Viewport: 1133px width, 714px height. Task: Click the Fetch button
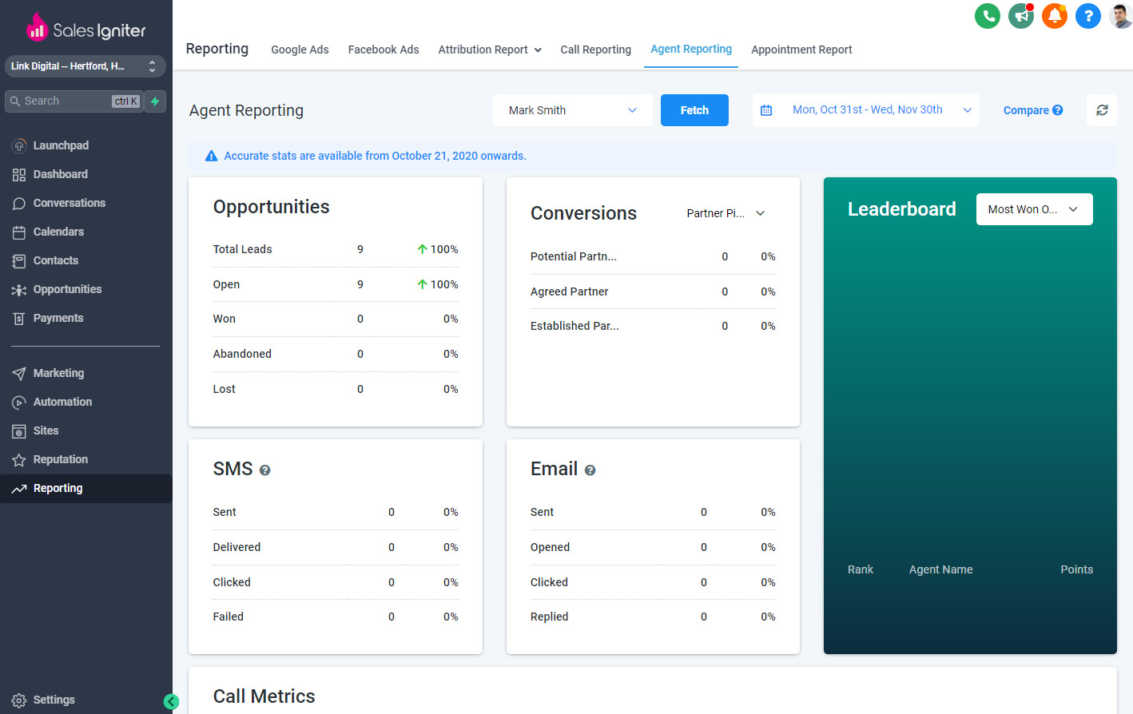point(694,110)
